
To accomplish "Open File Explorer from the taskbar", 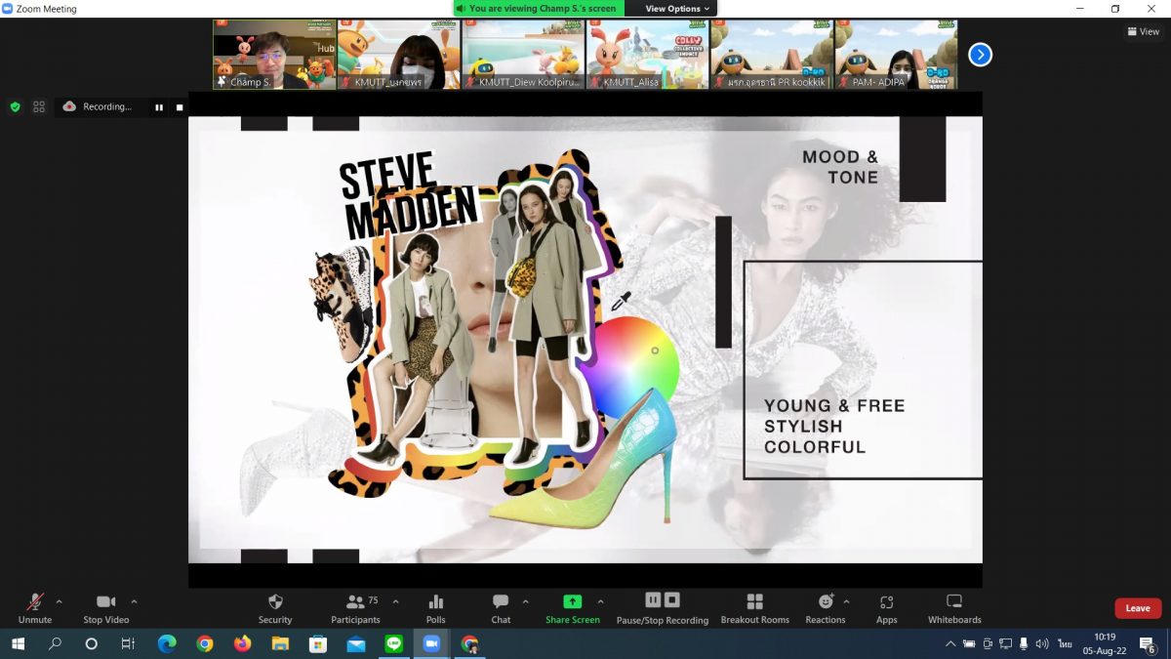I will point(280,643).
